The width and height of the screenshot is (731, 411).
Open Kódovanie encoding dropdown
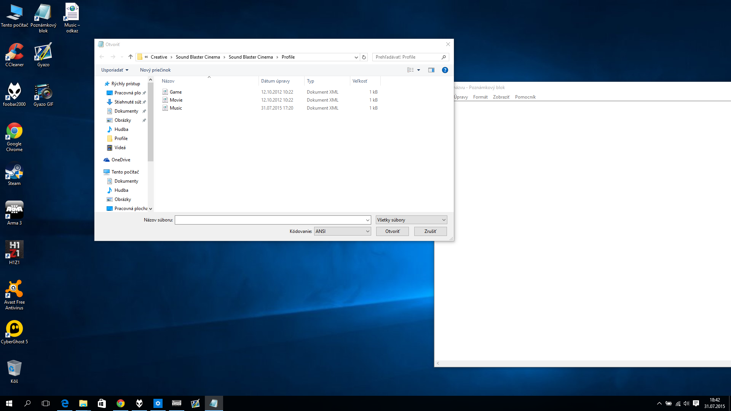coord(342,231)
